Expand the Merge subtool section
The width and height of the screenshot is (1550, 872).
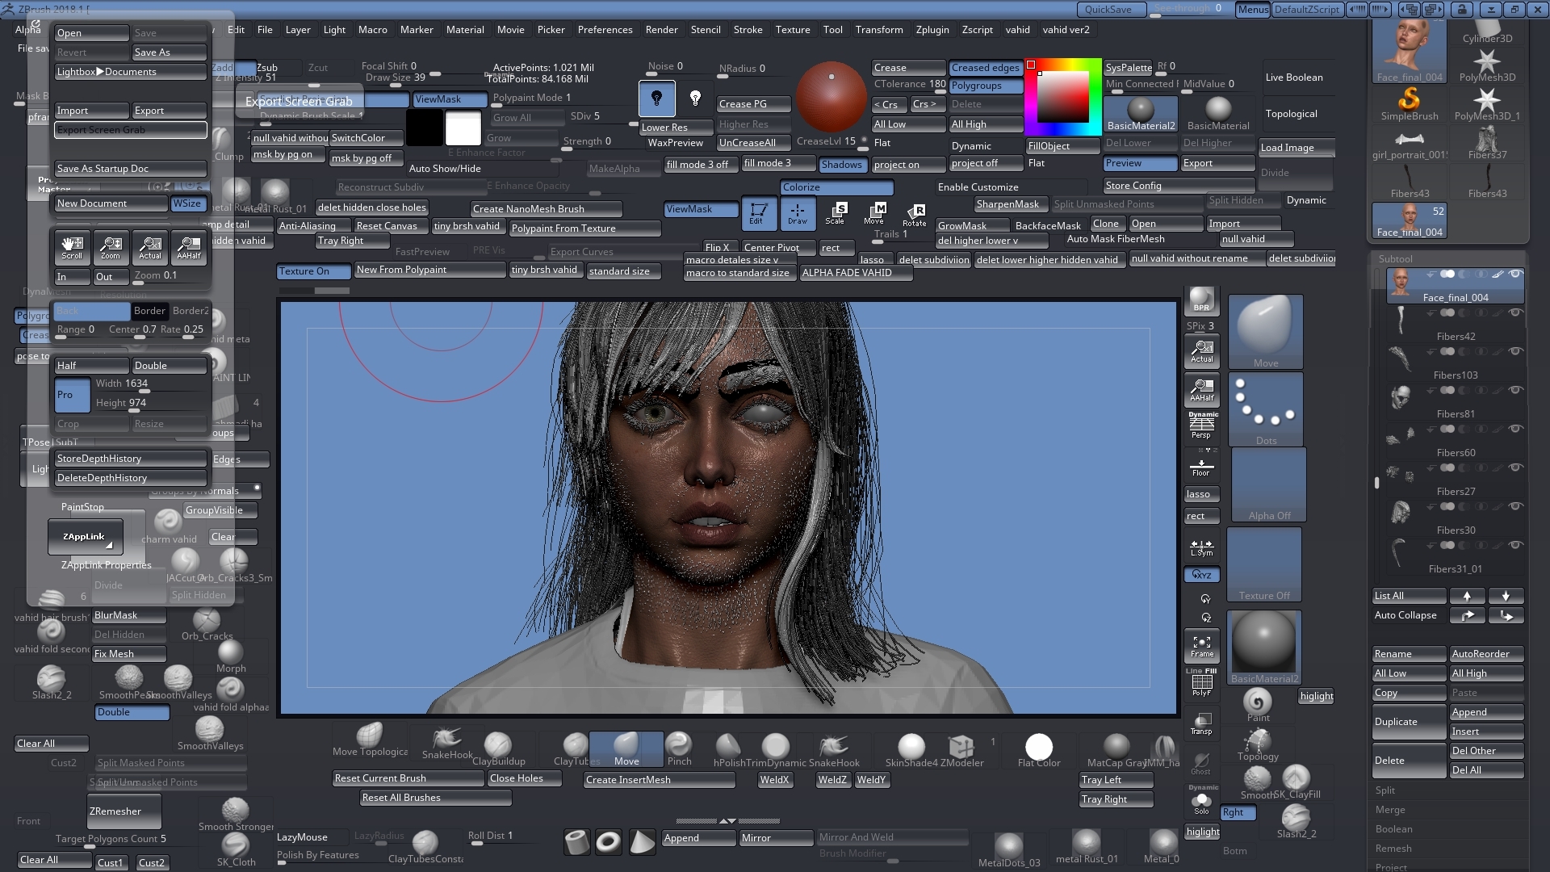[x=1390, y=810]
